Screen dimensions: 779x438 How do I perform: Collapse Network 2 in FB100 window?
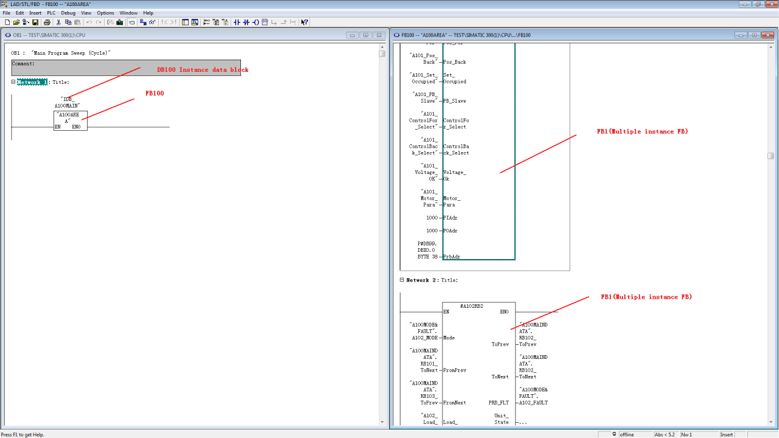(402, 280)
